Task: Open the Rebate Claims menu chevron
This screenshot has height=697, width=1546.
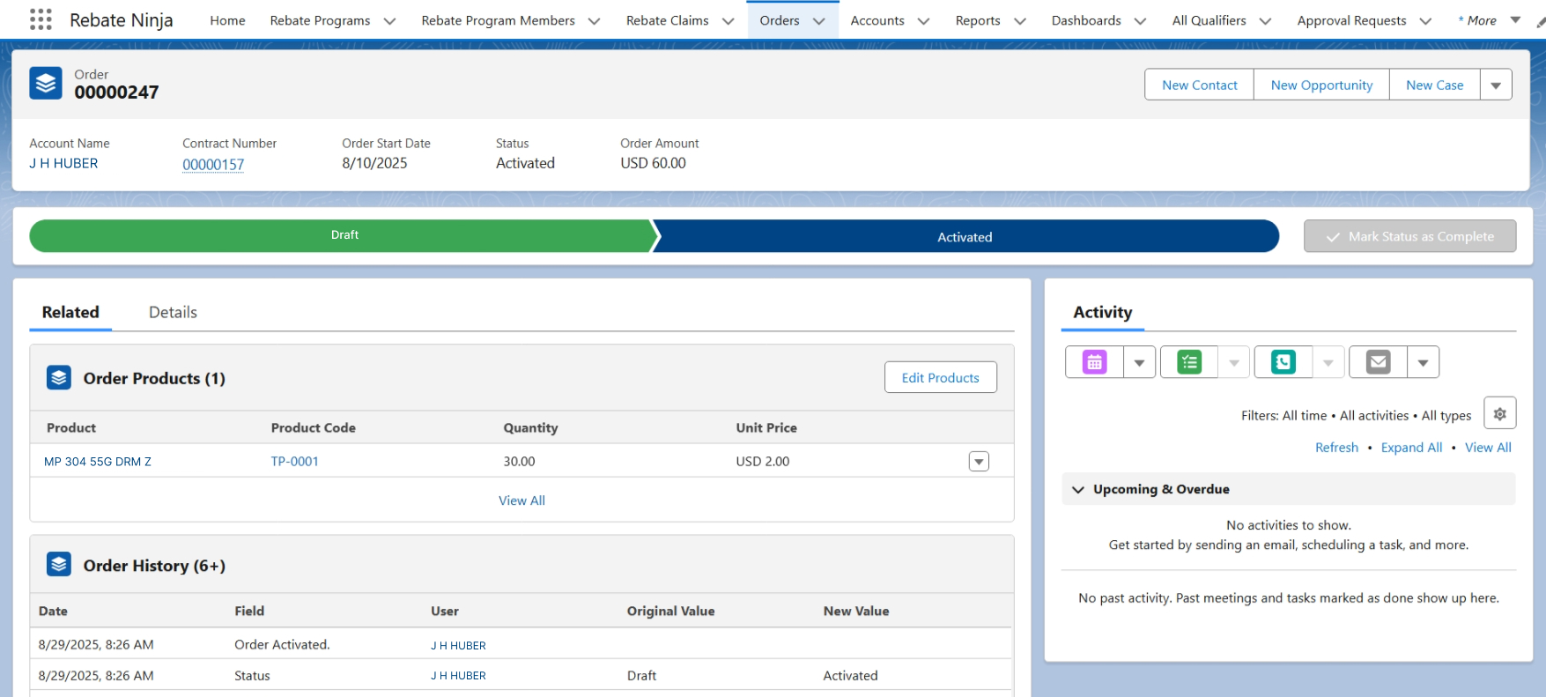Action: coord(728,21)
